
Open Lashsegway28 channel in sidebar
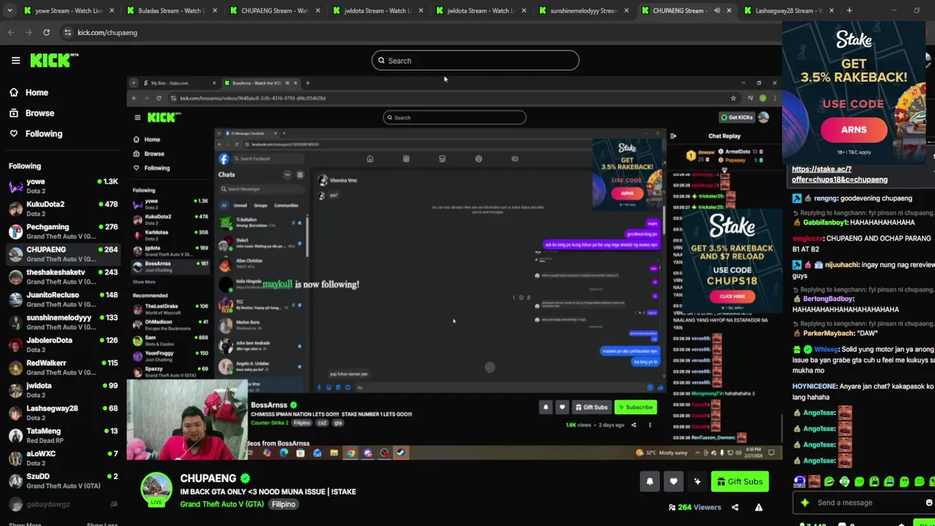pos(63,412)
